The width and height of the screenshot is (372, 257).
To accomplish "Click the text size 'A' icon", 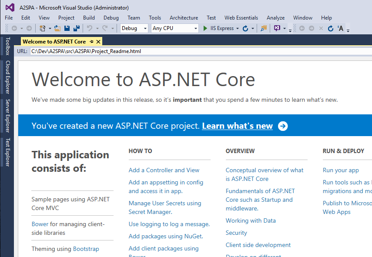I will click(340, 28).
